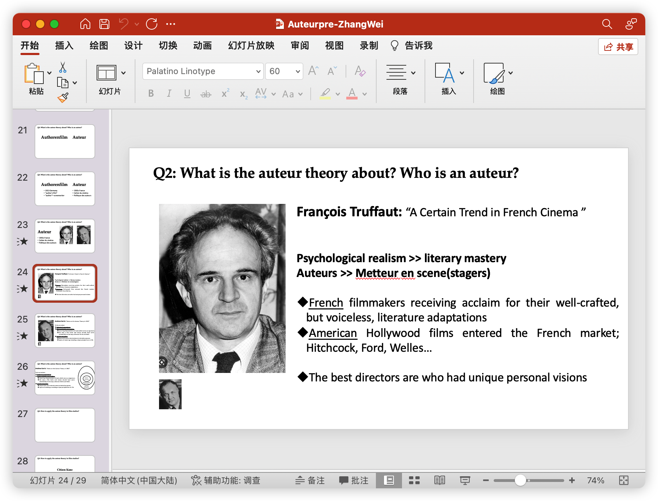Viewport: 658px width, 501px height.
Task: Click zoom in plus button
Action: tap(572, 480)
